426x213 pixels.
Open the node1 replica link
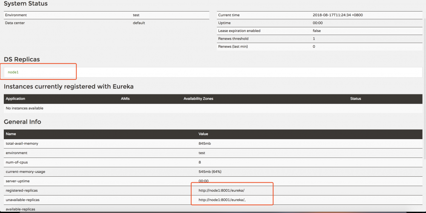tap(13, 72)
